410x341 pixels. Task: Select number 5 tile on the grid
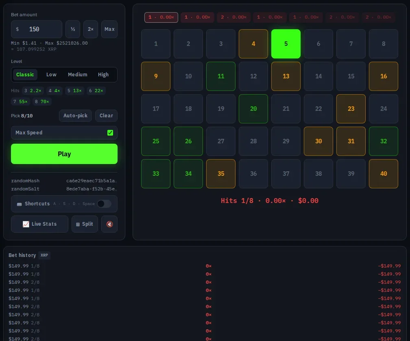tap(286, 44)
